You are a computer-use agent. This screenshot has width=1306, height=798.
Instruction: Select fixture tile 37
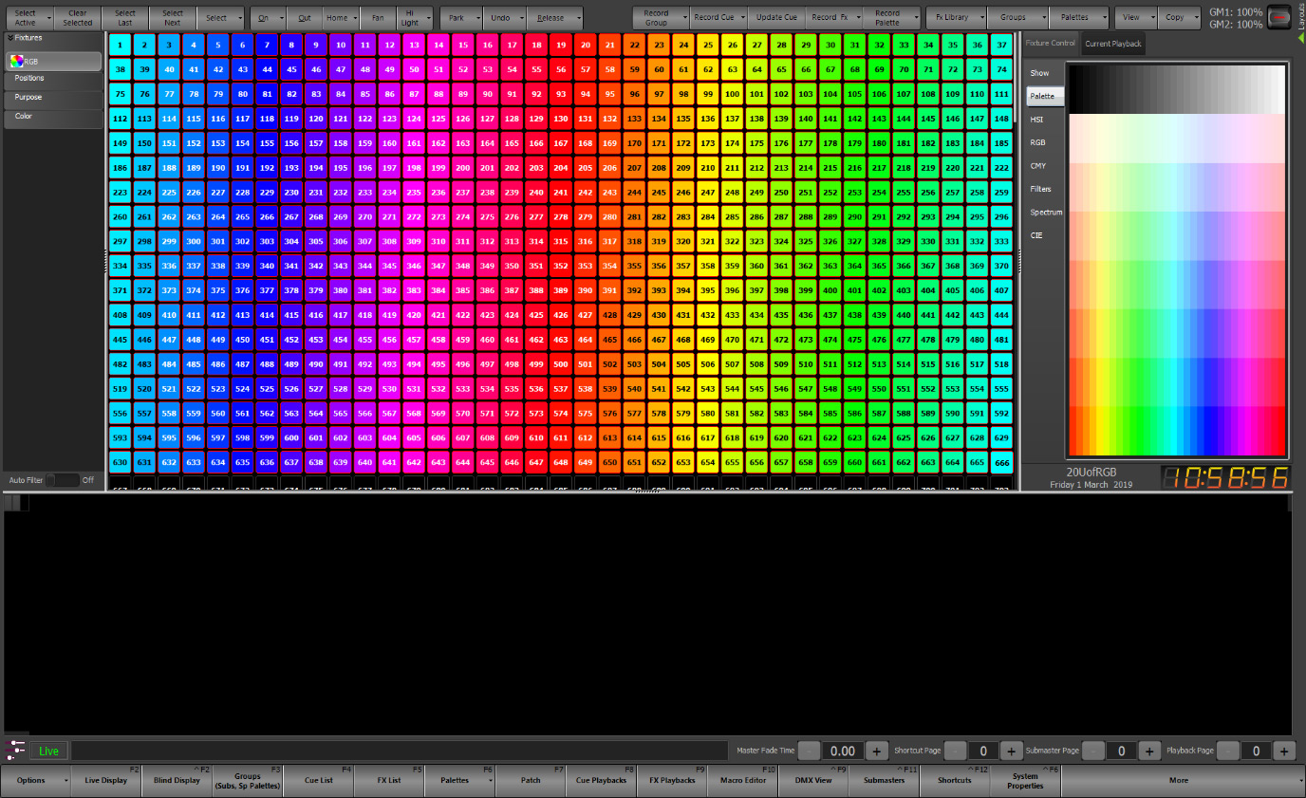[1001, 45]
